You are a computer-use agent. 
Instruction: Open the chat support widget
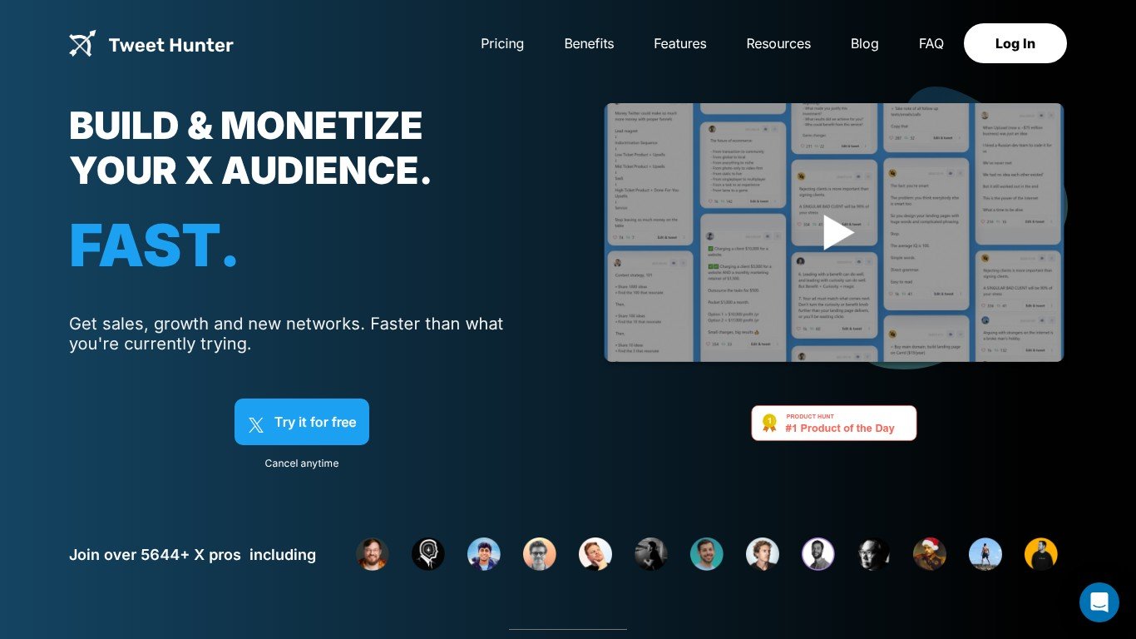click(x=1099, y=602)
